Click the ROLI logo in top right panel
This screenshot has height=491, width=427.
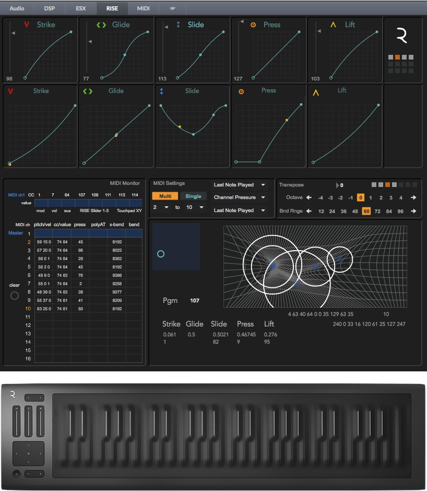coord(401,36)
